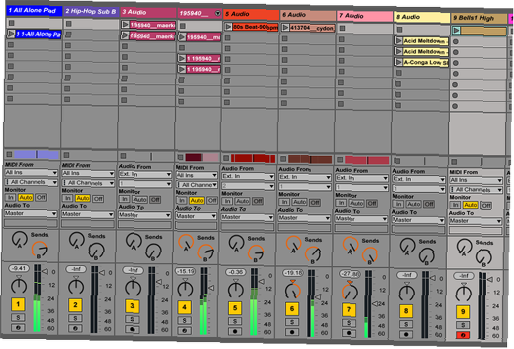This screenshot has height=349, width=514.
Task: Click Send A knob on track 4
Action: 186,243
